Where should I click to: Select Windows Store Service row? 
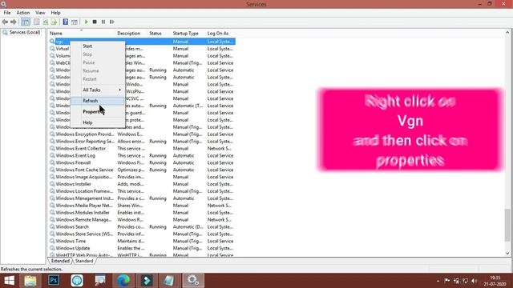[142, 234]
